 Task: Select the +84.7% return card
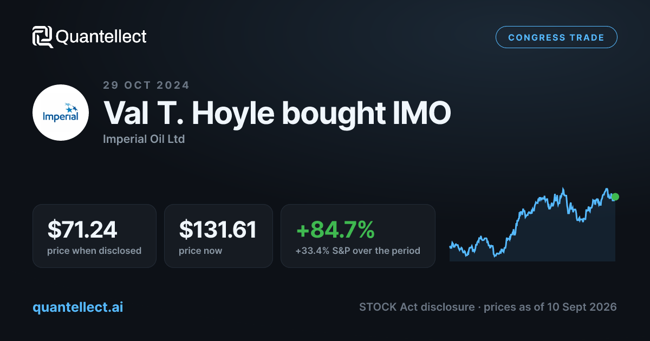(x=358, y=235)
